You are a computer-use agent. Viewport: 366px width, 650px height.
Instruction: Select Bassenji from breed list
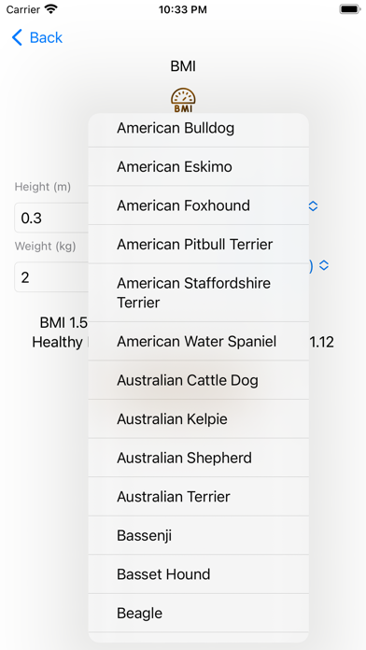[199, 535]
